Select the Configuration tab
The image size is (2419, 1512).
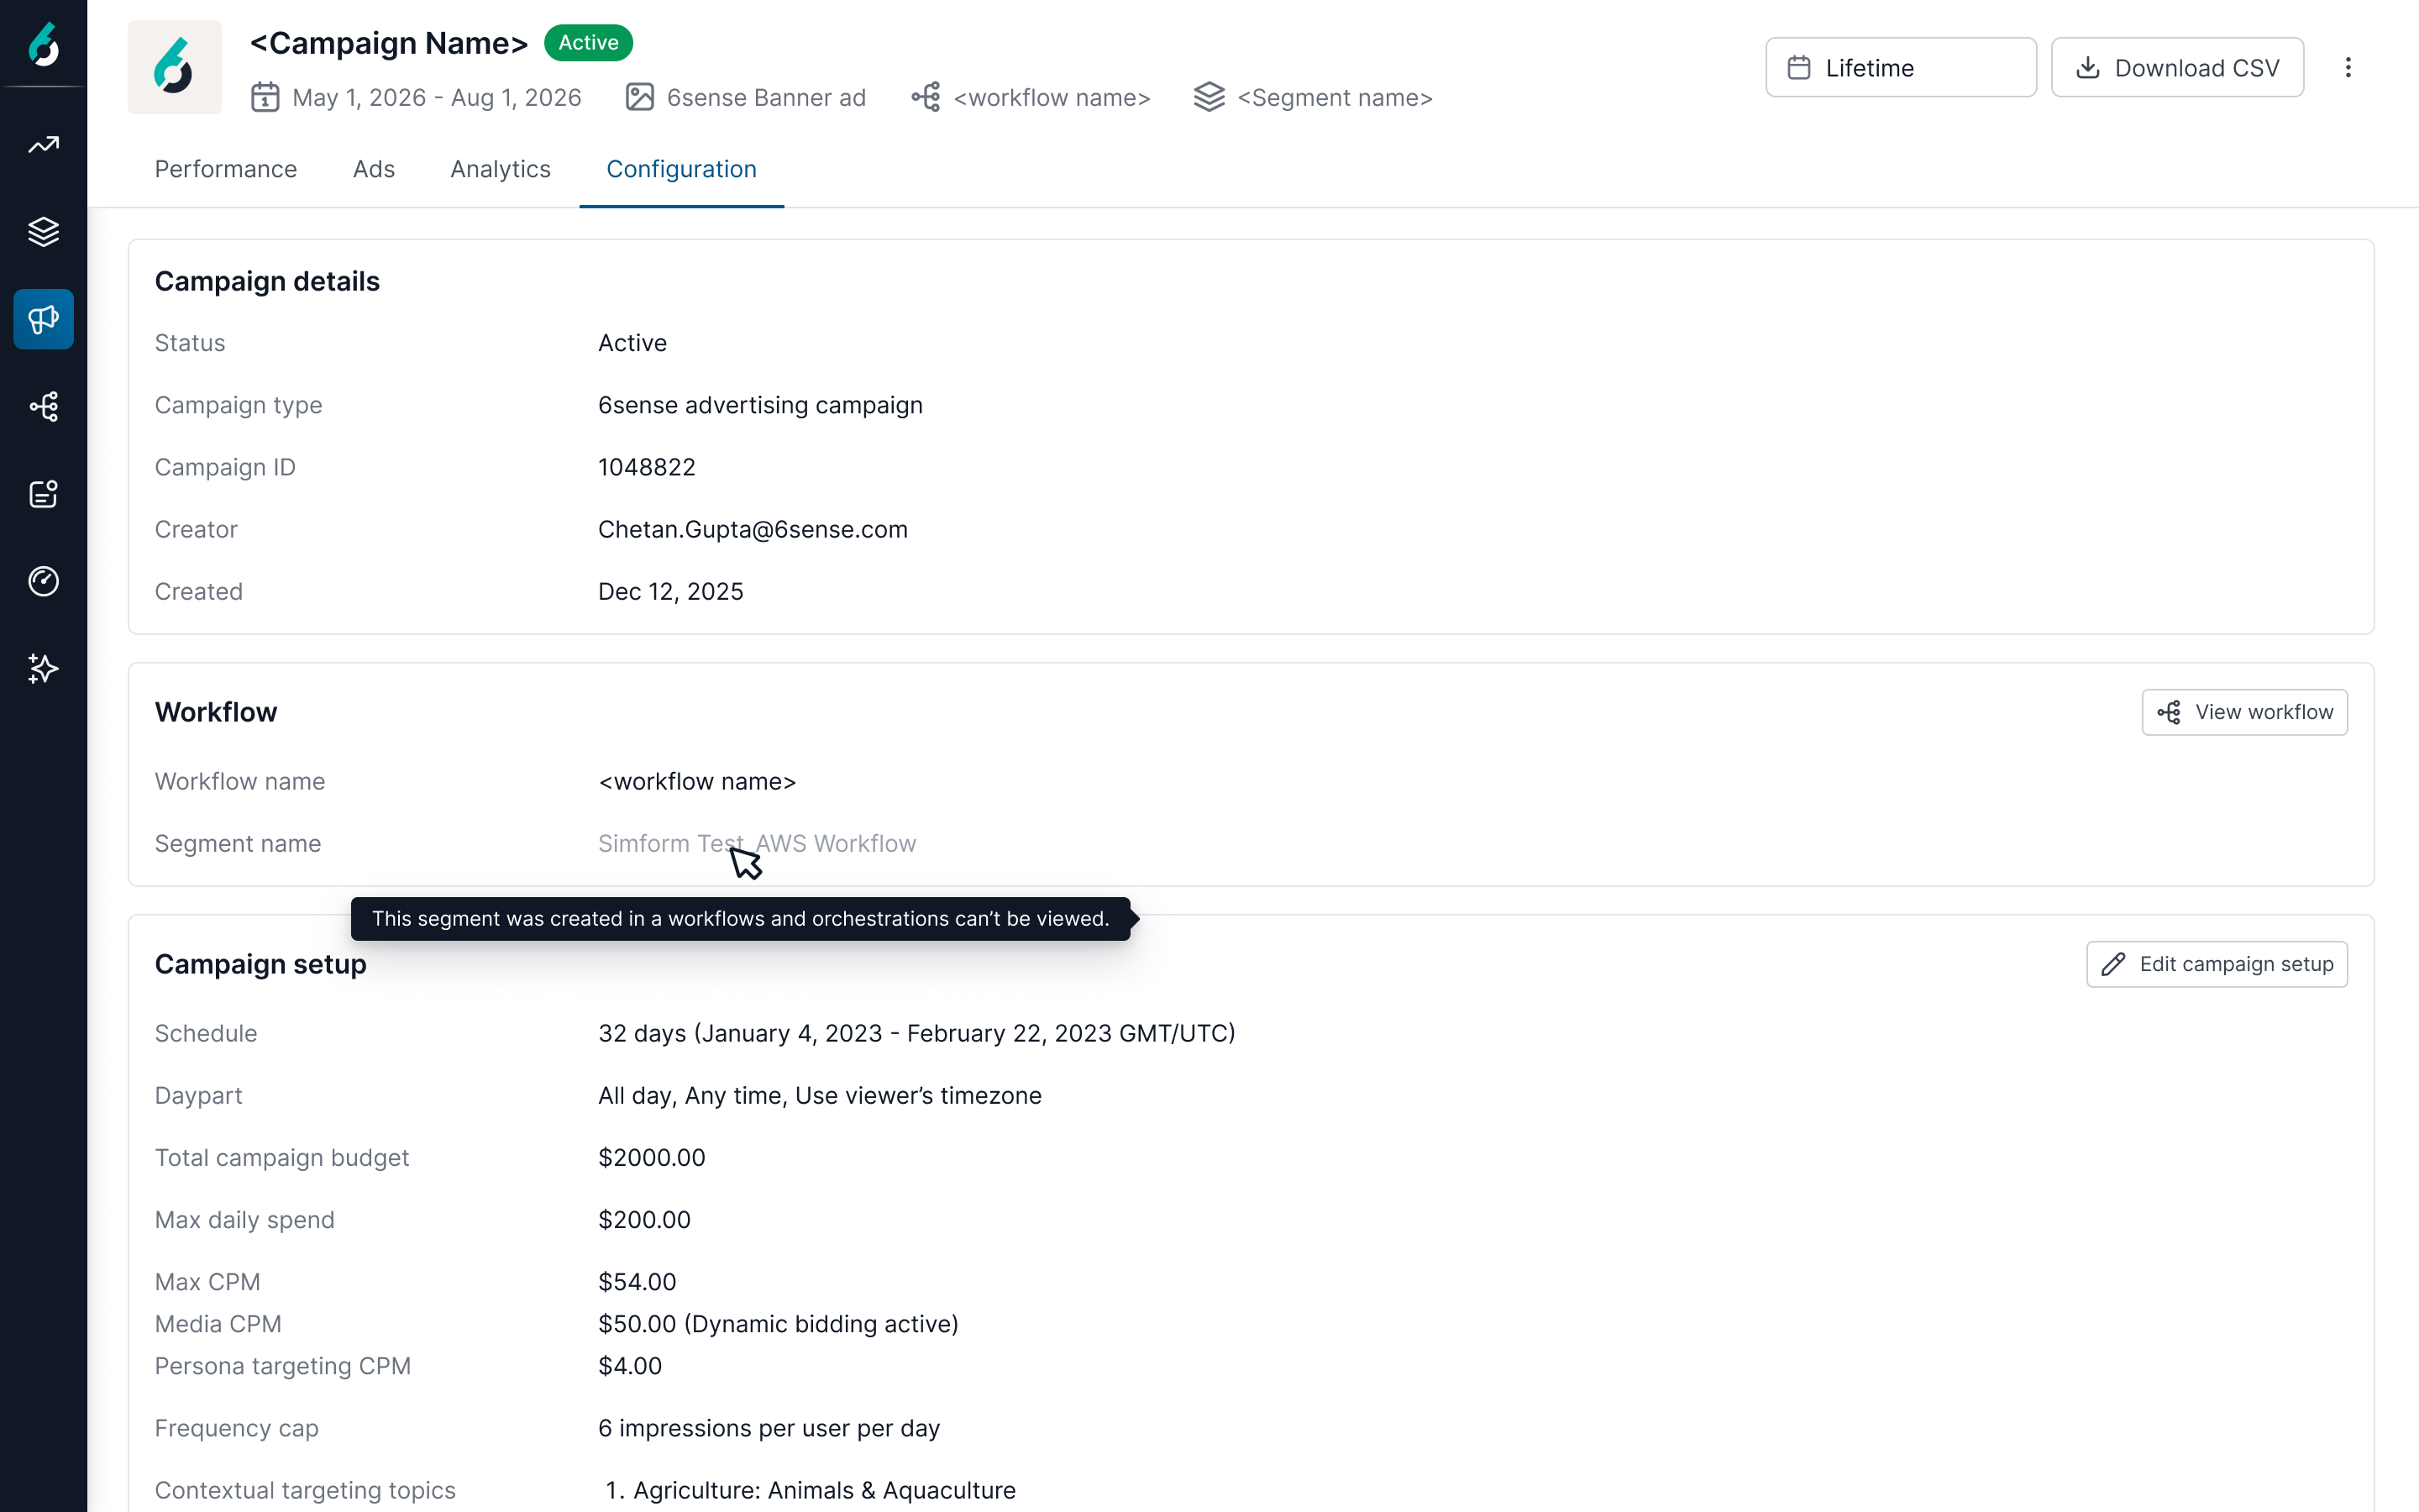click(682, 169)
